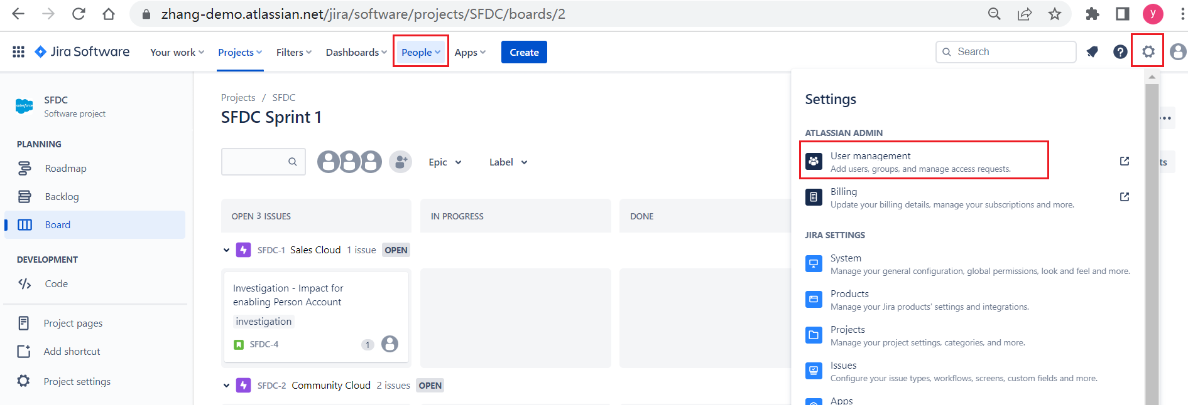The width and height of the screenshot is (1188, 405).
Task: Open the Dashboards dropdown menu
Action: click(356, 52)
